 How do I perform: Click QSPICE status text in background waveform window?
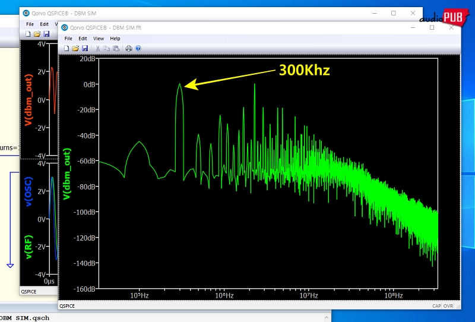28,291
